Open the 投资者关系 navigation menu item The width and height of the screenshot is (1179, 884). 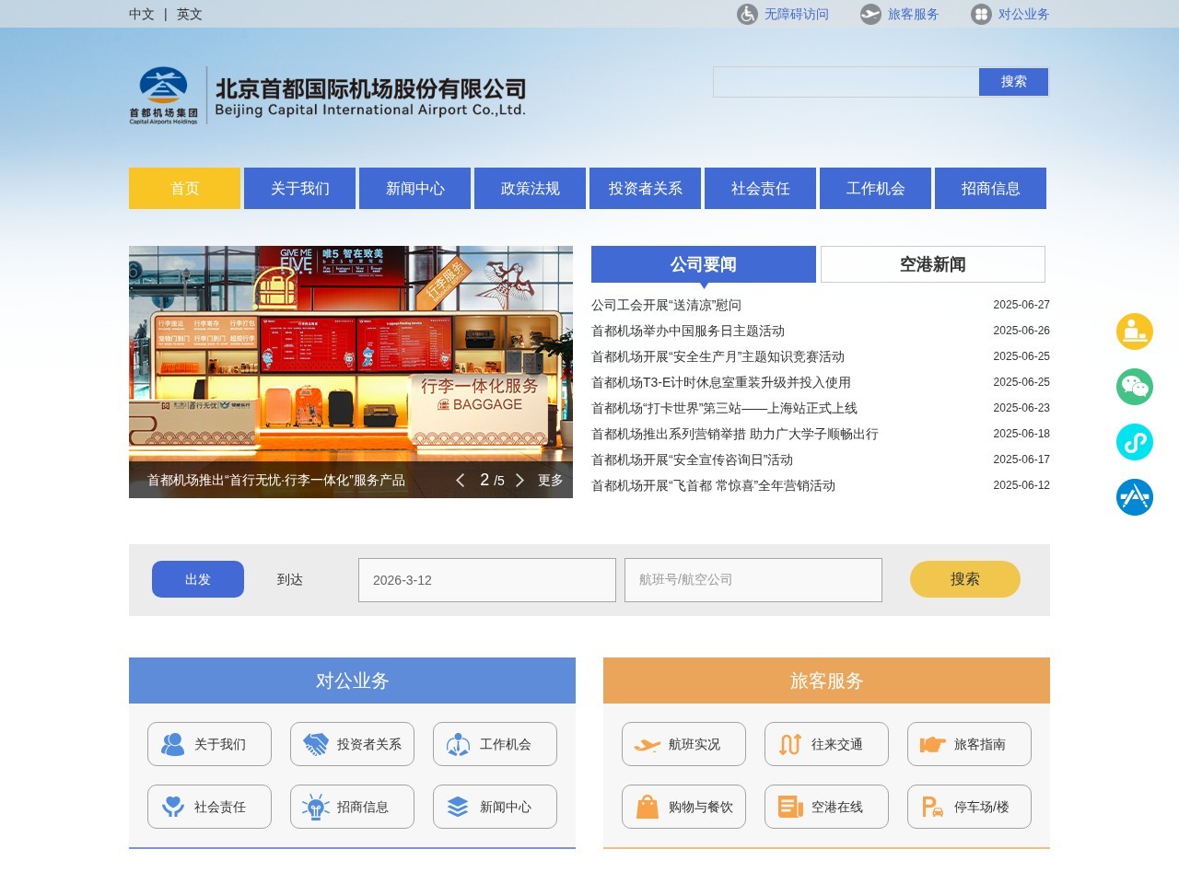[x=645, y=188]
